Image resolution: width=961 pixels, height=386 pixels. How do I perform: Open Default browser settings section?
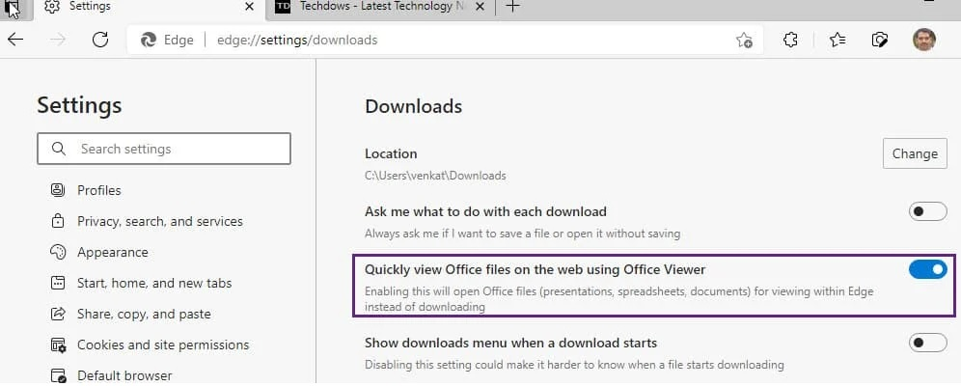[x=124, y=375]
